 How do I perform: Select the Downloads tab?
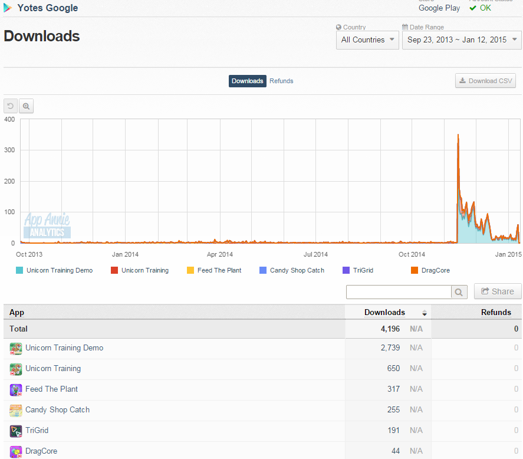pos(248,81)
